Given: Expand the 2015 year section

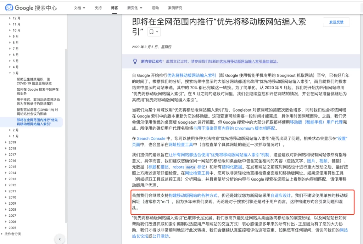Looking at the screenshot, I should click(x=11, y=167).
